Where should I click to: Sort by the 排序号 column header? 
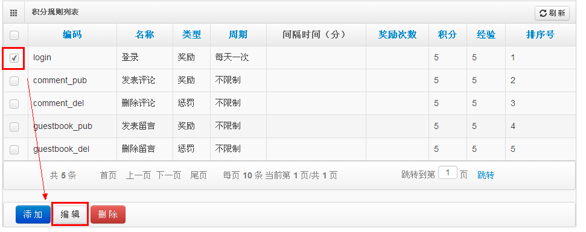tap(540, 35)
